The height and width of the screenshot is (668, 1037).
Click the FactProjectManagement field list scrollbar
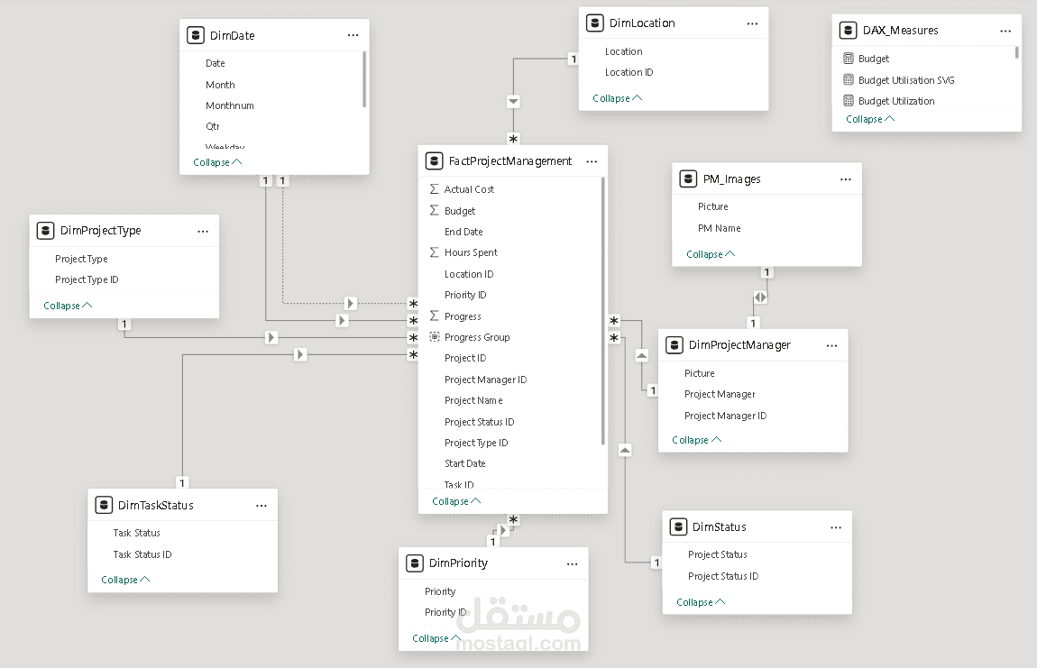[x=602, y=311]
